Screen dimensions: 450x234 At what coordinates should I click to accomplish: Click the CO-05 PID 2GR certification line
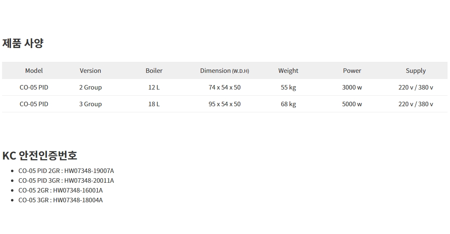(x=66, y=171)
